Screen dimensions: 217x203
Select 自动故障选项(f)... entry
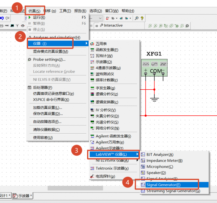point(57,122)
